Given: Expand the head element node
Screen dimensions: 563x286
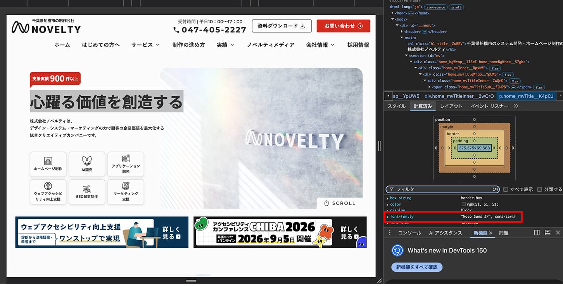Looking at the screenshot, I should click(393, 13).
